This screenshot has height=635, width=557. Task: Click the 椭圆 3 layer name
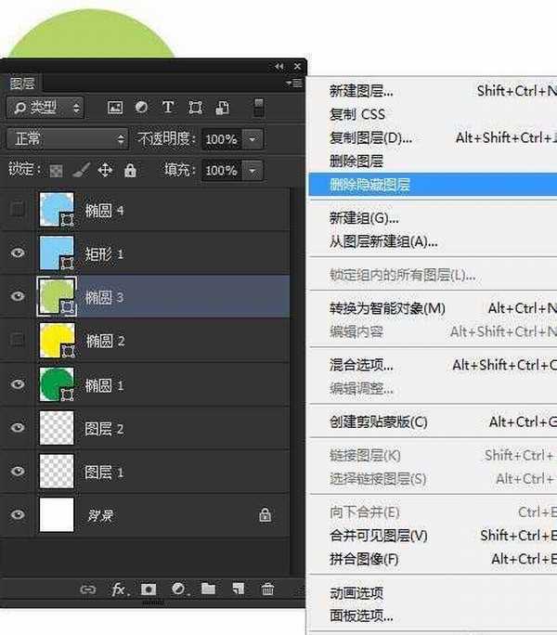104,297
